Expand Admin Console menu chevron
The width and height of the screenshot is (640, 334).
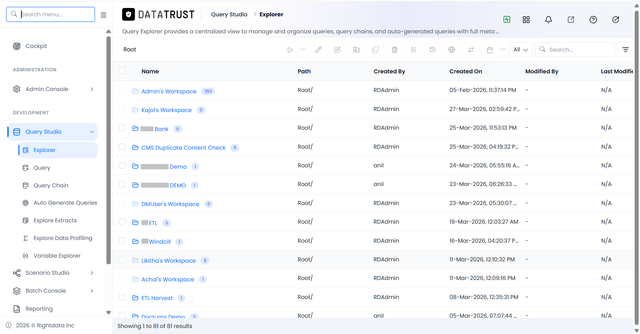click(92, 89)
